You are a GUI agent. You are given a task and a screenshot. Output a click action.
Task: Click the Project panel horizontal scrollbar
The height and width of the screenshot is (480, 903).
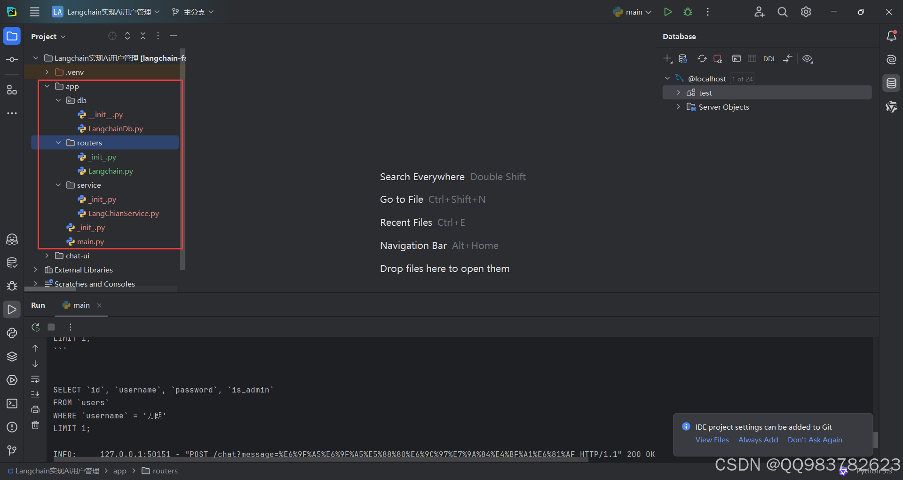pyautogui.click(x=50, y=289)
